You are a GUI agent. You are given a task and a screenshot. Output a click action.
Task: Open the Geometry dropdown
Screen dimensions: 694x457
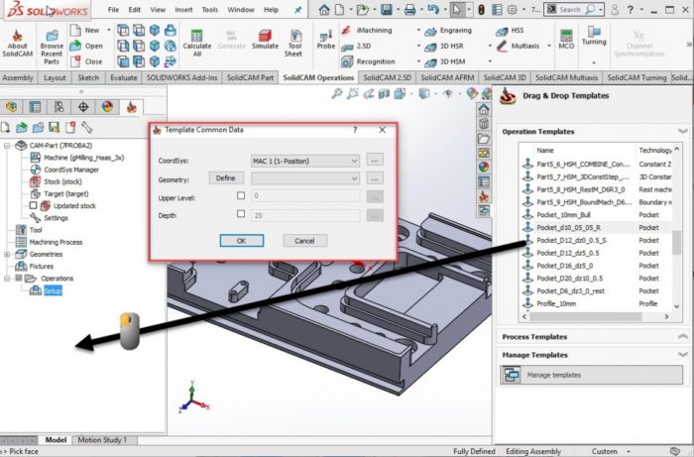305,178
